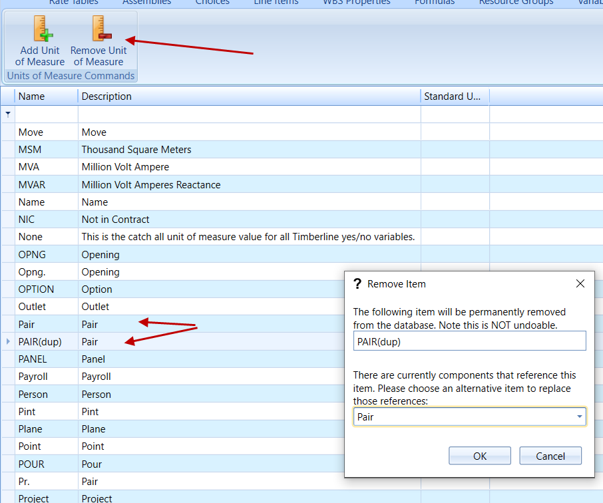This screenshot has height=503, width=603.
Task: Cancel the Remove Item dialog
Action: [x=550, y=456]
